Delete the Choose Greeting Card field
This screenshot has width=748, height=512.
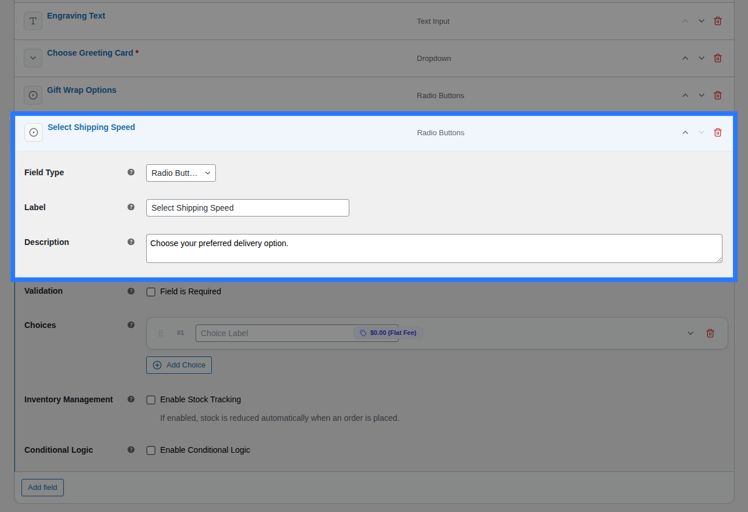[x=718, y=58]
